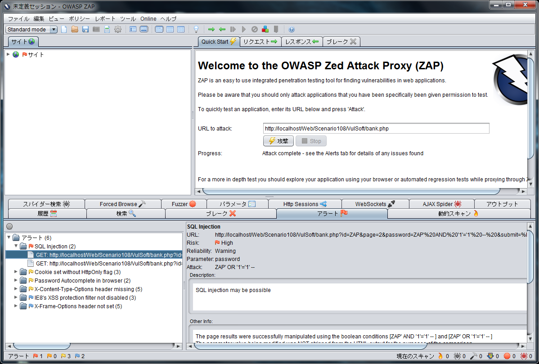Image resolution: width=539 pixels, height=364 pixels.
Task: Toggle break on all responses (green left arrow)
Action: coord(222,30)
